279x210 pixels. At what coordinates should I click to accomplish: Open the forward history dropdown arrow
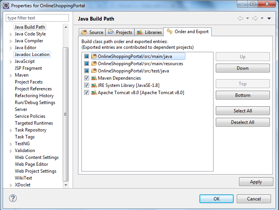tap(262, 18)
